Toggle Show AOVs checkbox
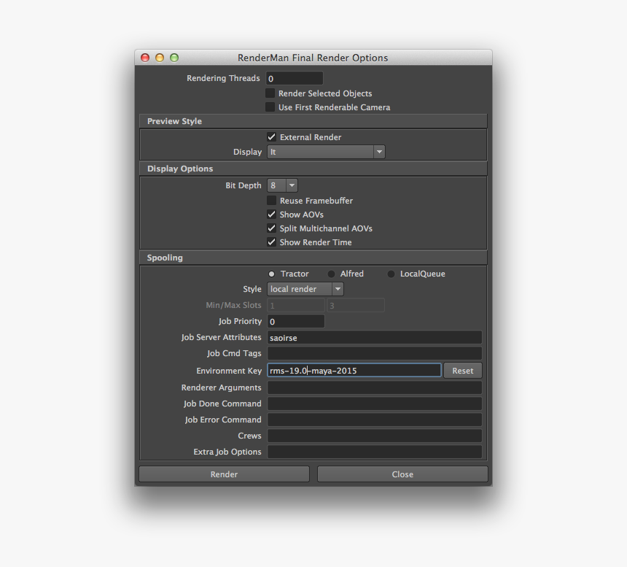The width and height of the screenshot is (627, 567). pos(271,215)
